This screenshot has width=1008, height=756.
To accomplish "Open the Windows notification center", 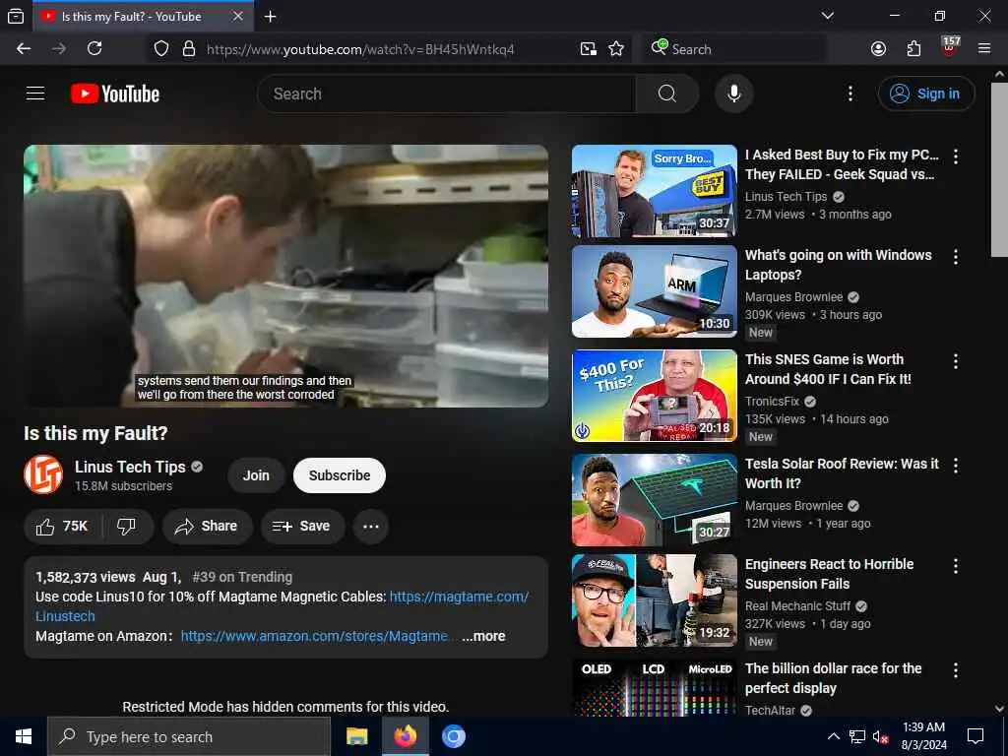I will click(x=976, y=736).
